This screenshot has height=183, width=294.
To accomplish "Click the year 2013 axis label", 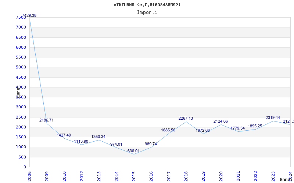I will pyautogui.click(x=99, y=176).
